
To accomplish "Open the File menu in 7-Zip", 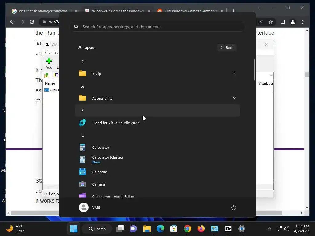I will coord(47,52).
